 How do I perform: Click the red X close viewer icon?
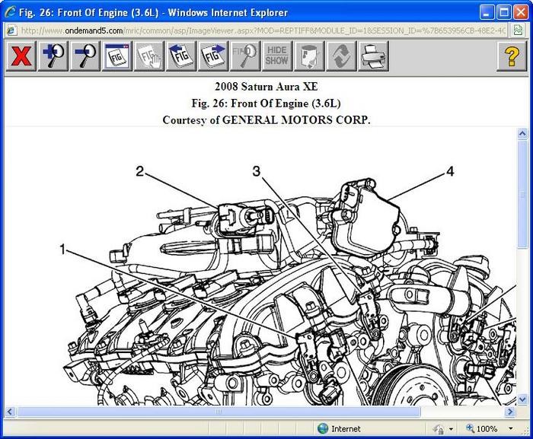21,56
